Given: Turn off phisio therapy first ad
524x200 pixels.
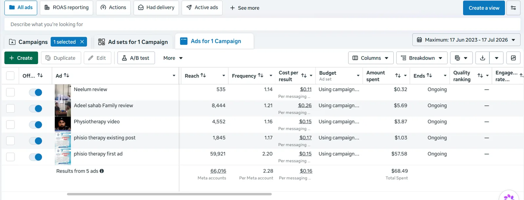Looking at the screenshot, I should click(36, 157).
